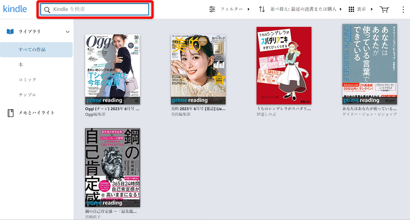
Task: Click the メモとハイライト notebook icon
Action: point(10,113)
